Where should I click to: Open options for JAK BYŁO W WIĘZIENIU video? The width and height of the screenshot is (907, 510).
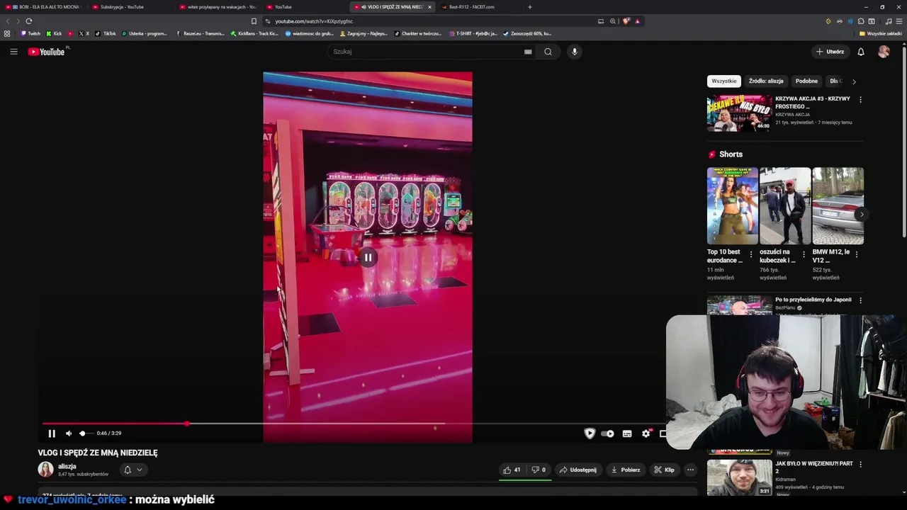pos(861,465)
